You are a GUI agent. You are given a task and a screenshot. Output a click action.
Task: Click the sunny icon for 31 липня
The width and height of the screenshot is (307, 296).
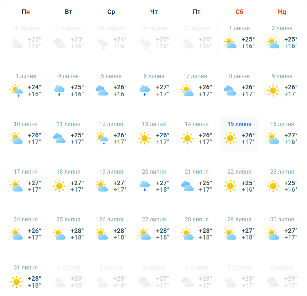pyautogui.click(x=16, y=282)
